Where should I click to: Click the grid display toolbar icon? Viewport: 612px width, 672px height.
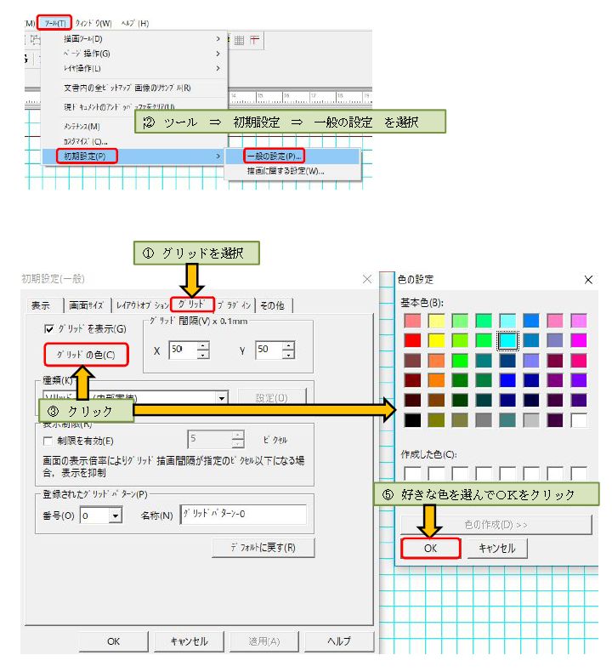pos(239,40)
